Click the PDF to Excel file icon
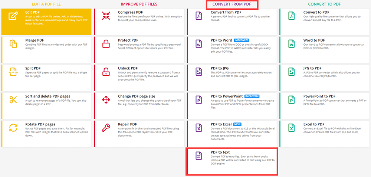Screen dimensions: 371x177 pyautogui.click(x=199, y=128)
